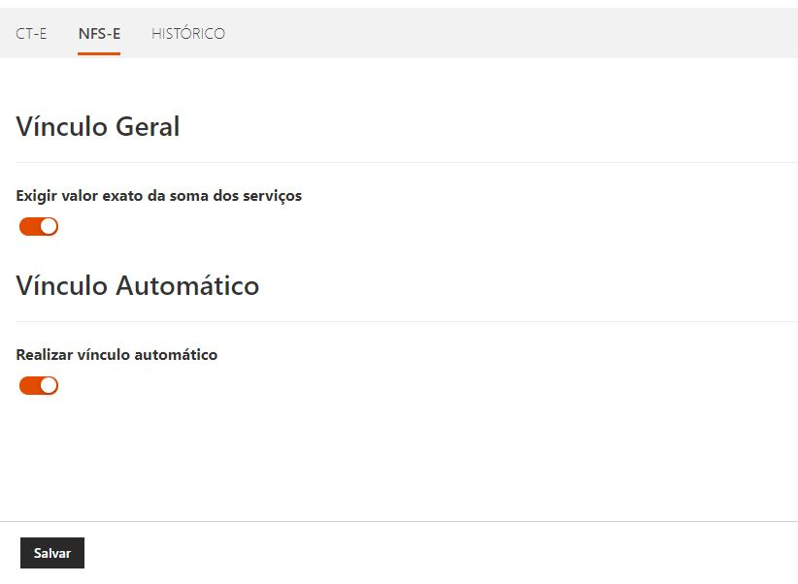Switch to the CT-E tab

[x=31, y=34]
